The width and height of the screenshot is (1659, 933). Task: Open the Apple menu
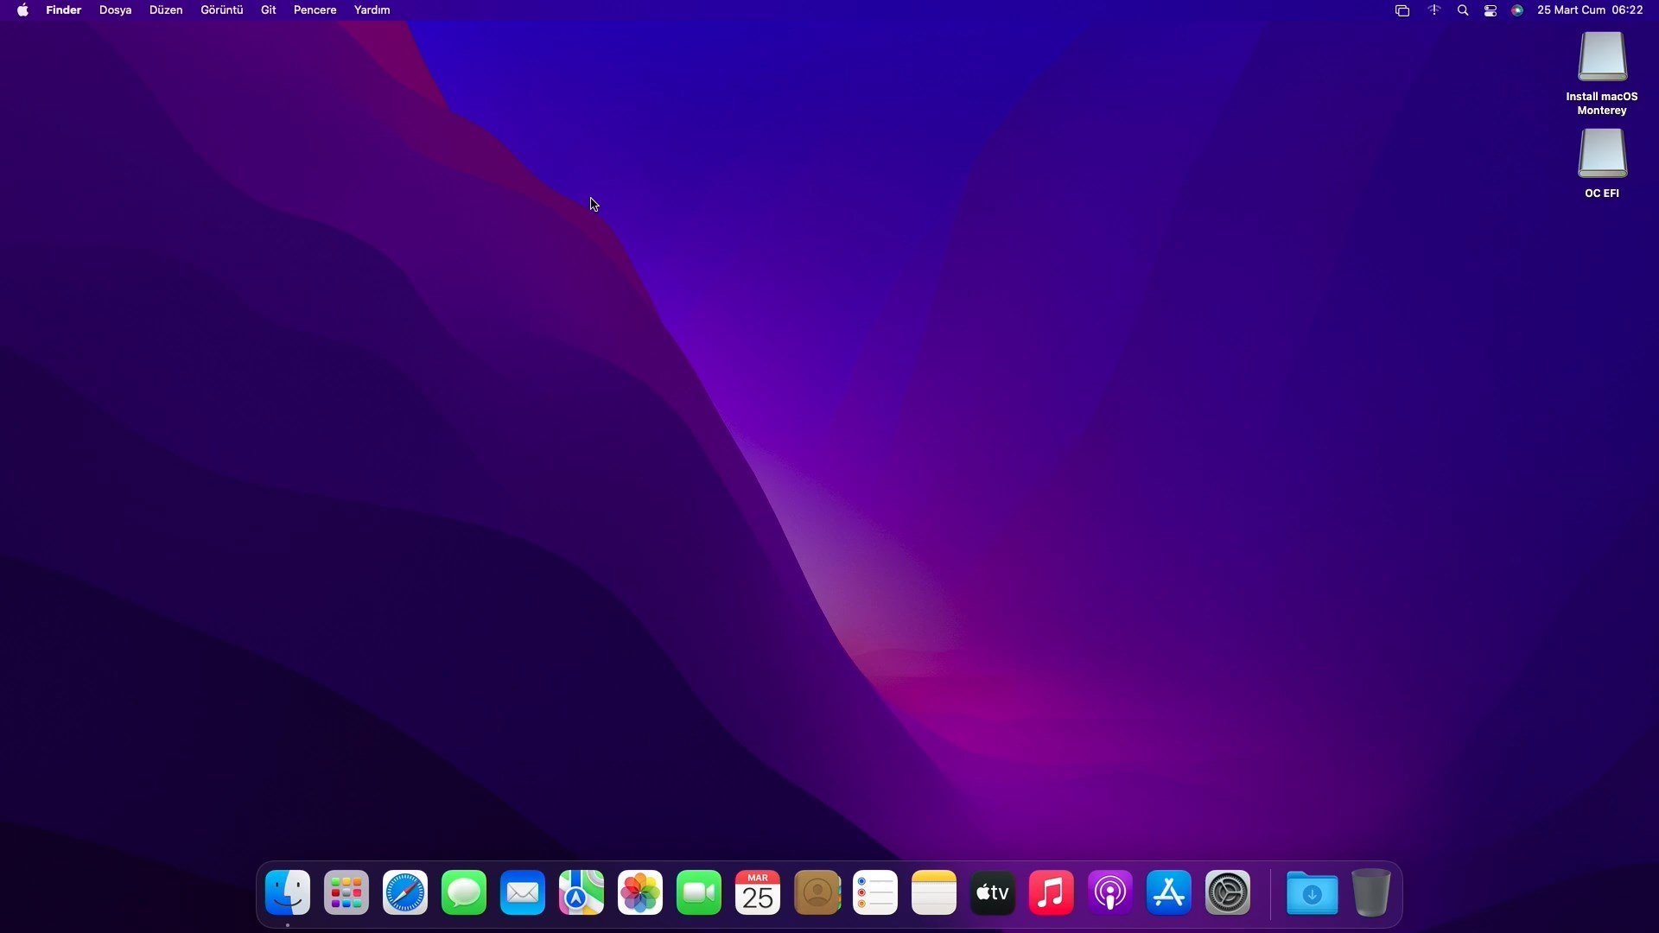(22, 10)
